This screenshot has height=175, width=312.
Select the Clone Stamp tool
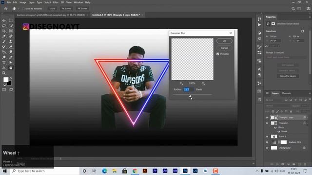click(x=11, y=41)
